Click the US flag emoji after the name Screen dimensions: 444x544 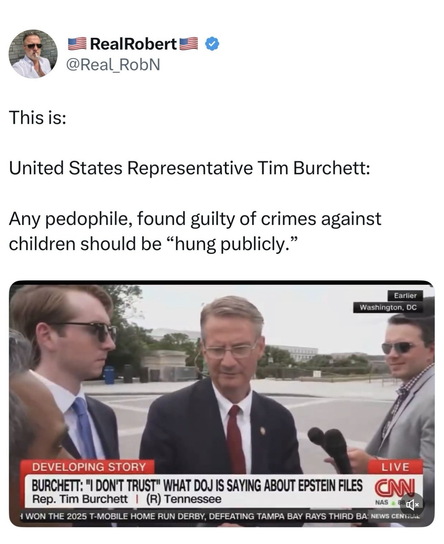pos(188,44)
